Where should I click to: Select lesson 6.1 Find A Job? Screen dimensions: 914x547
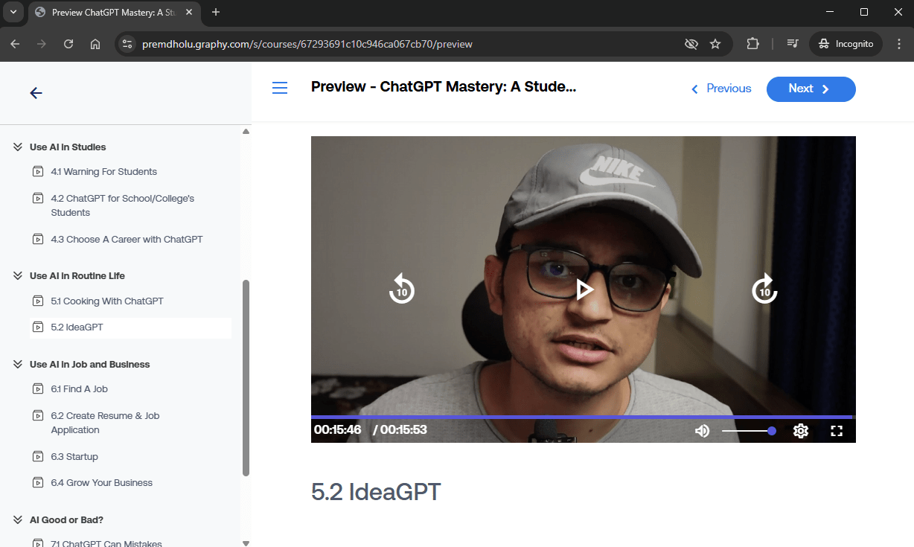point(79,389)
